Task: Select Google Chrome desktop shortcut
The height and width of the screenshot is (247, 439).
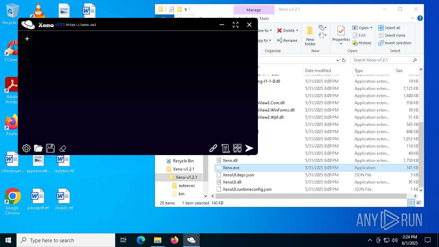Action: [x=12, y=202]
